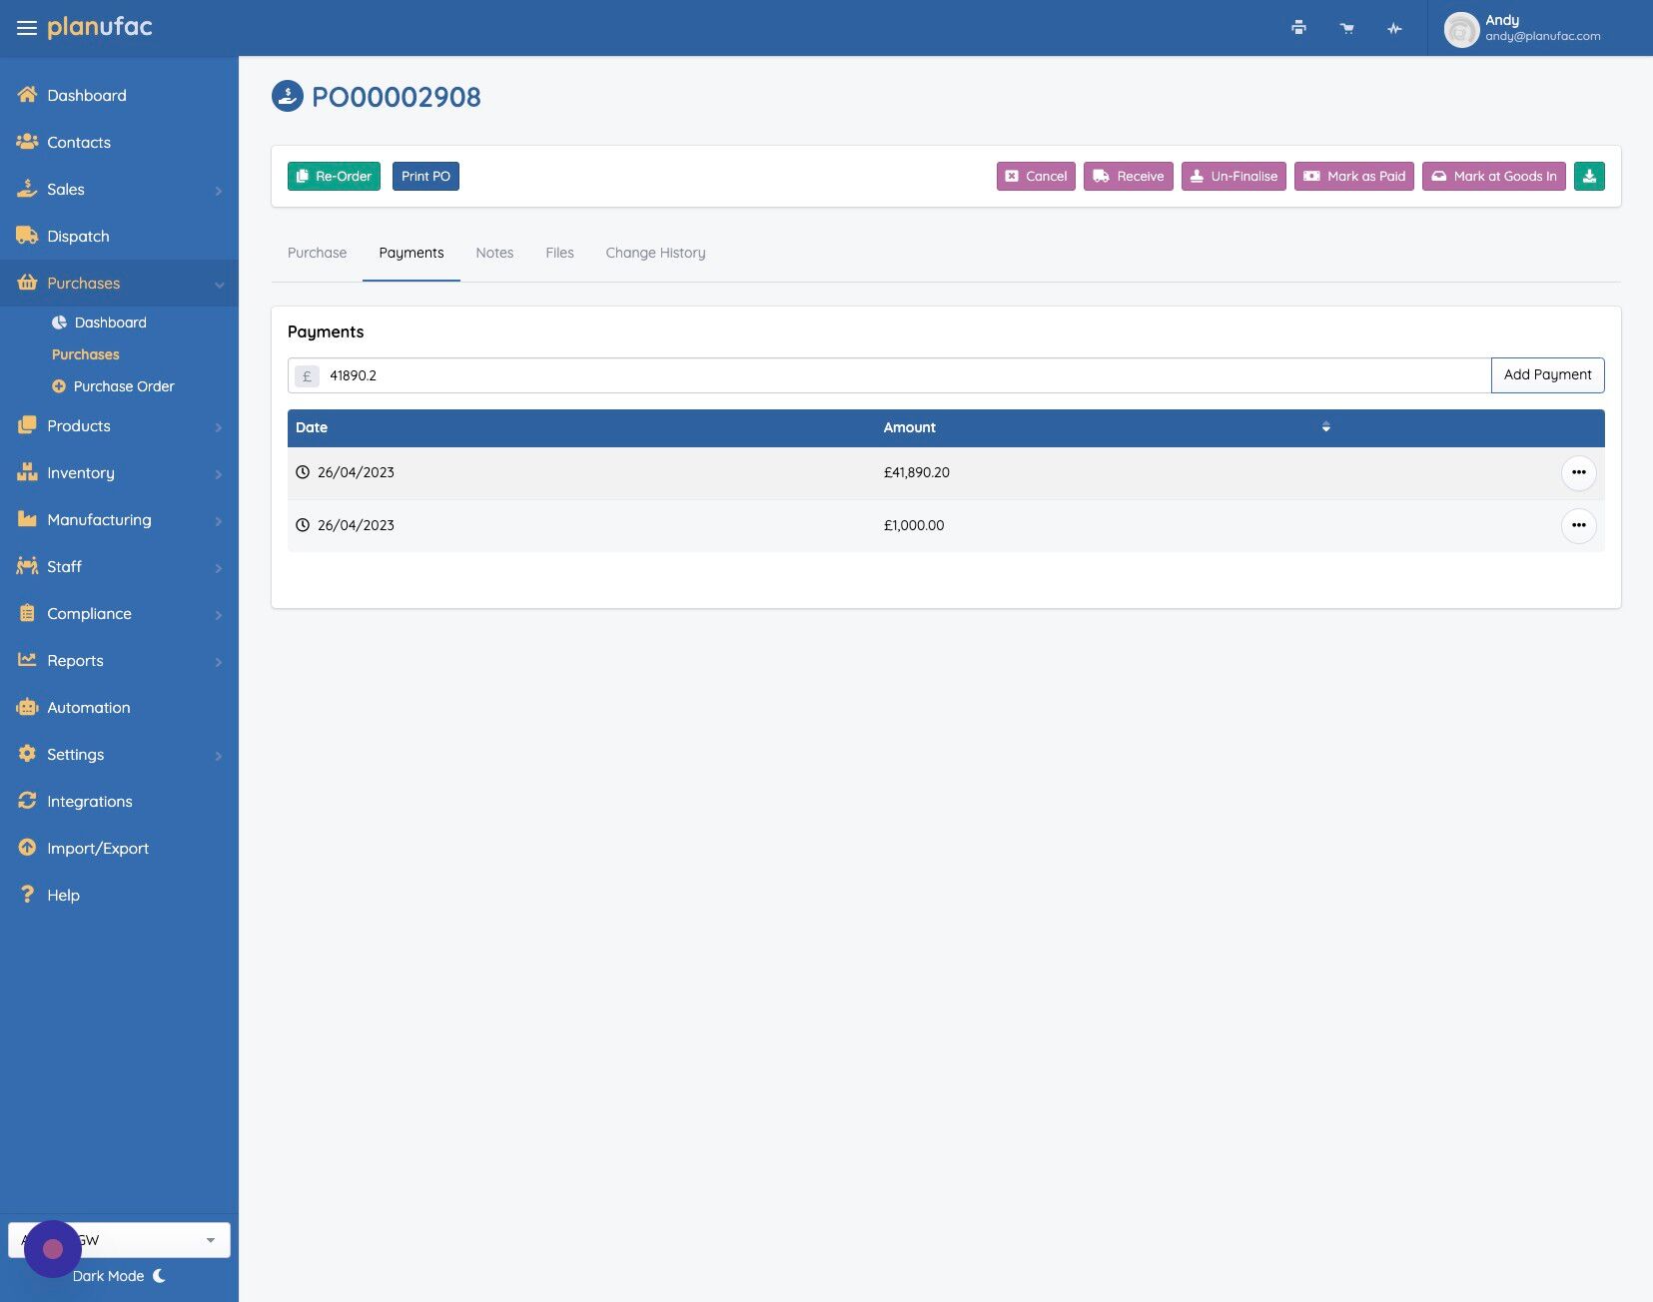Viewport: 1653px width, 1302px height.
Task: Select the Payments tab
Action: point(412,254)
